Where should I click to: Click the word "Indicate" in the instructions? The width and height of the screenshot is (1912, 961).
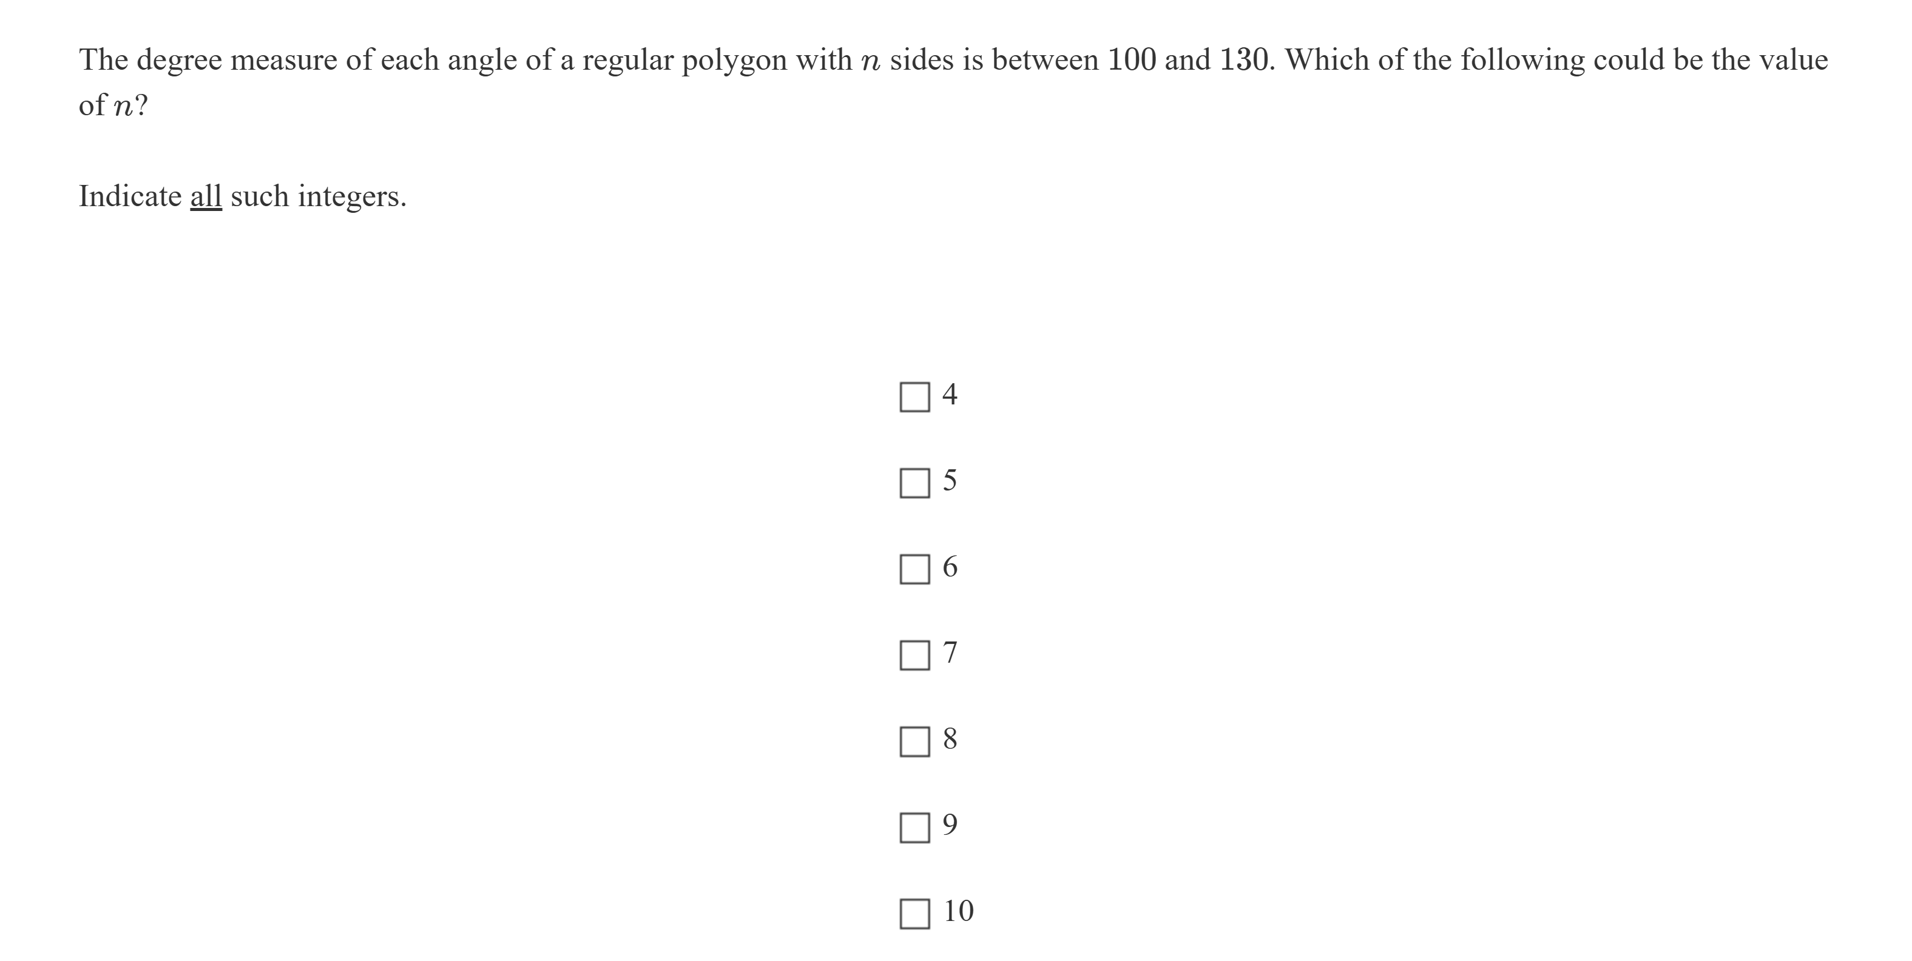[x=130, y=196]
